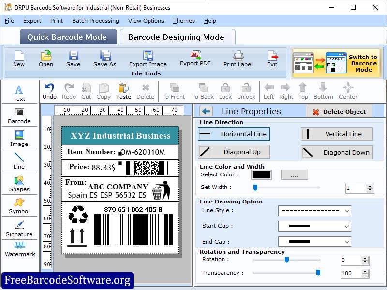Choose Diagonal Down direction

point(337,152)
